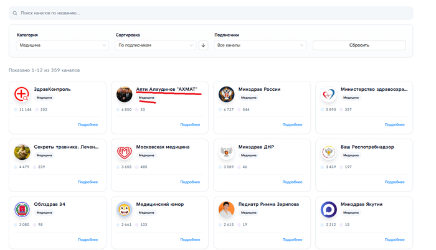Open Подробнее for Министерство здравоохра...

[x=394, y=125]
